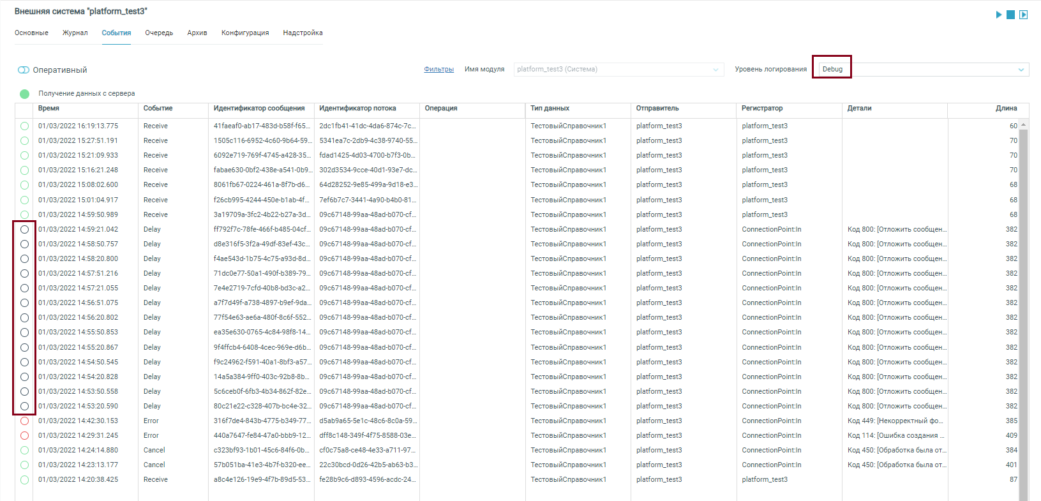This screenshot has width=1041, height=501.
Task: Click the scroll-up arrow of the table scrollbar
Action: coord(1024,125)
